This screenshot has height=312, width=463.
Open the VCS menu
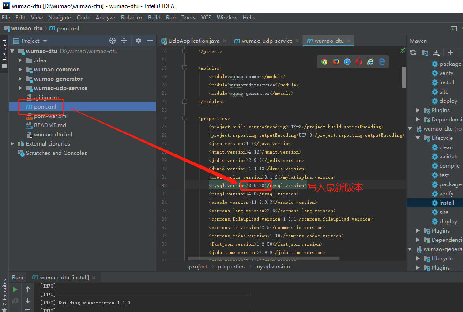coord(206,17)
